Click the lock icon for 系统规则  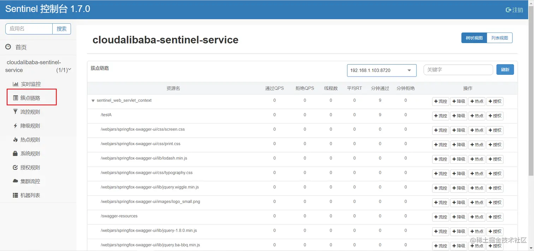click(15, 154)
